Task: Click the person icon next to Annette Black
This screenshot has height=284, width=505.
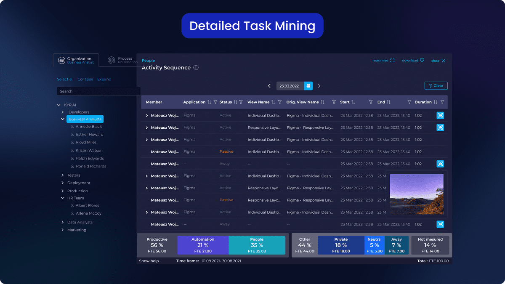Action: click(x=72, y=126)
